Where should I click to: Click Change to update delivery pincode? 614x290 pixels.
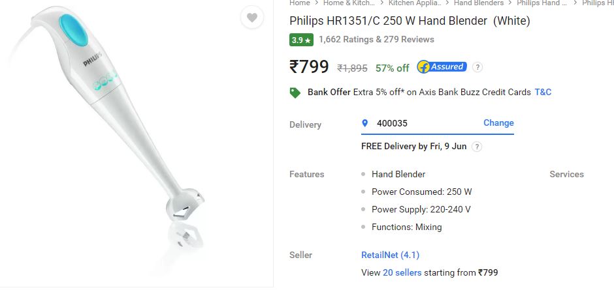(x=498, y=123)
